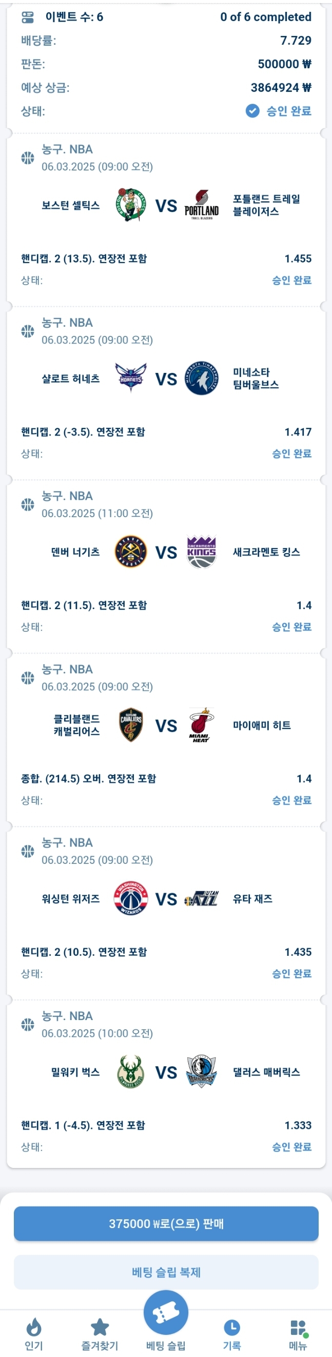
Task: Tap the Washington Wizards logo
Action: pyautogui.click(x=130, y=898)
